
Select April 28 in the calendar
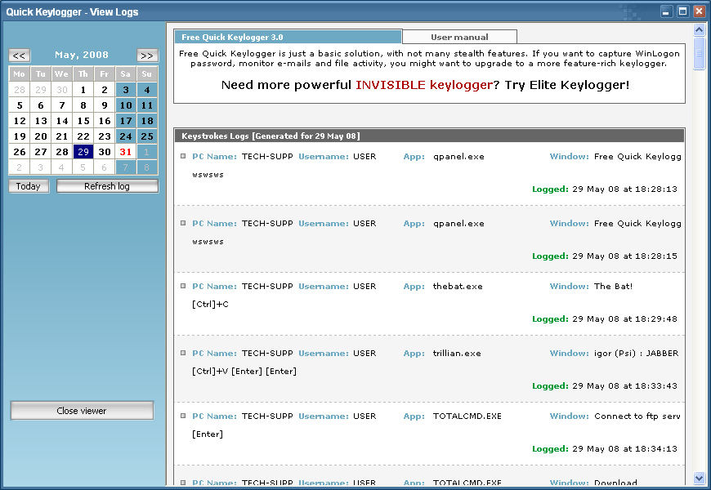pos(20,90)
